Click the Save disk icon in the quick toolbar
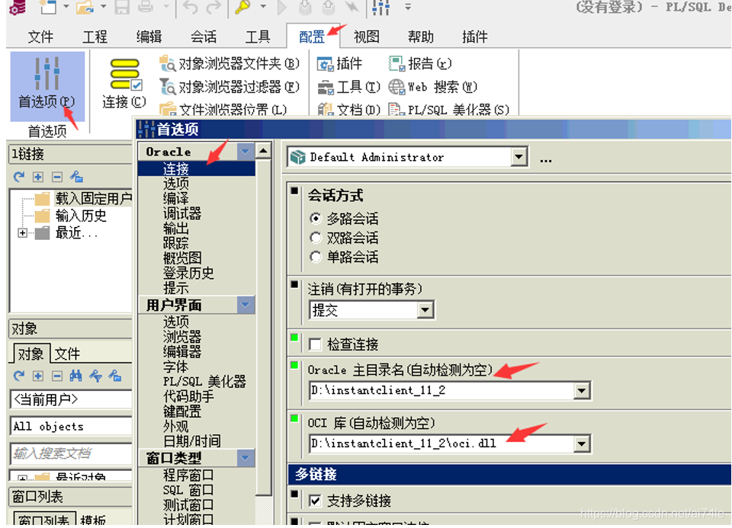This screenshot has height=528, width=732. pyautogui.click(x=122, y=7)
